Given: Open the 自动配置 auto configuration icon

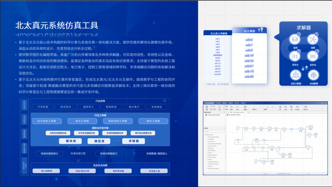Looking at the screenshot, I should coord(313,75).
